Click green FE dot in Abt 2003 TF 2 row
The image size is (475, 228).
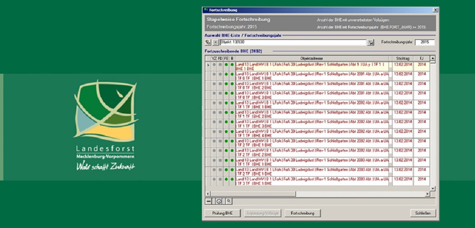(226, 170)
